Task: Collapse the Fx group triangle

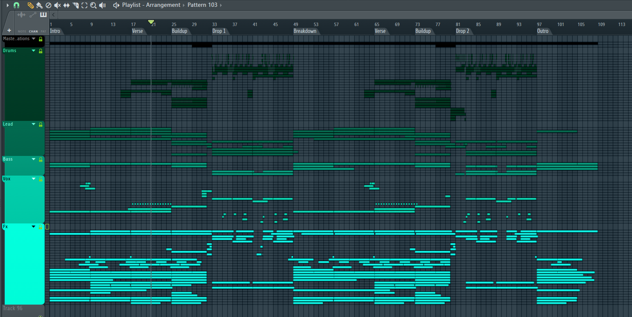Action: point(34,227)
